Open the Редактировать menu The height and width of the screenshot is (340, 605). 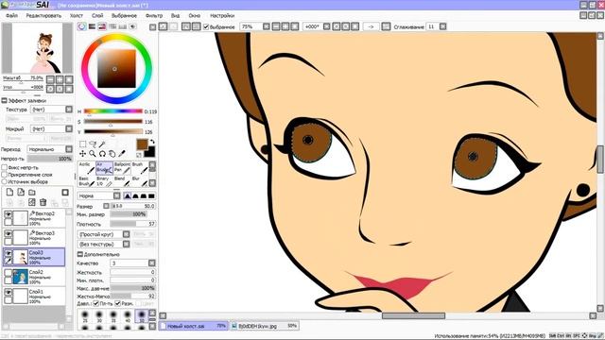pos(43,15)
